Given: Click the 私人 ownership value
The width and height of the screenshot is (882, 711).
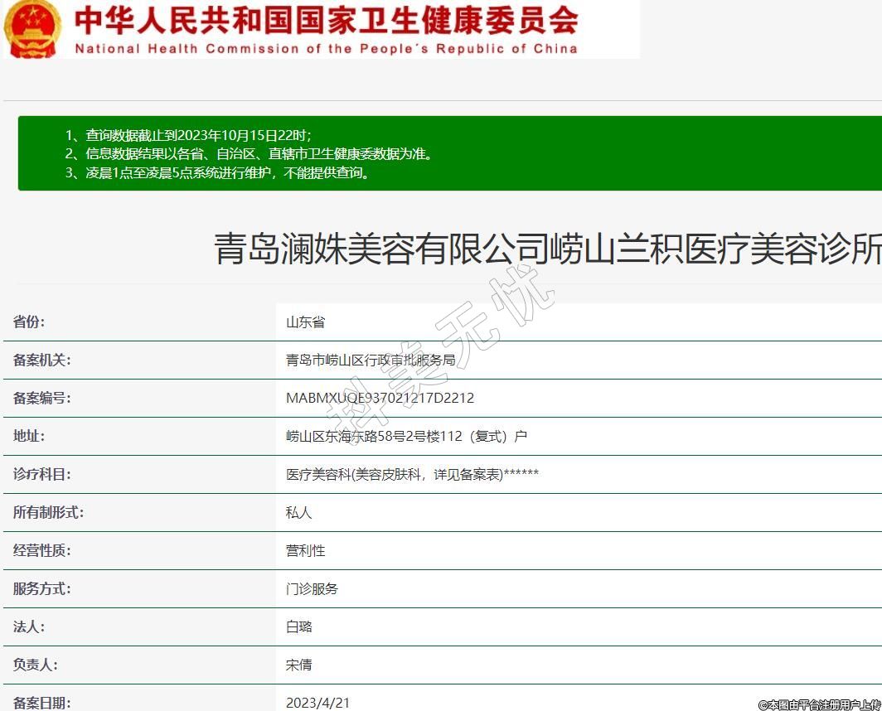Looking at the screenshot, I should coord(298,513).
